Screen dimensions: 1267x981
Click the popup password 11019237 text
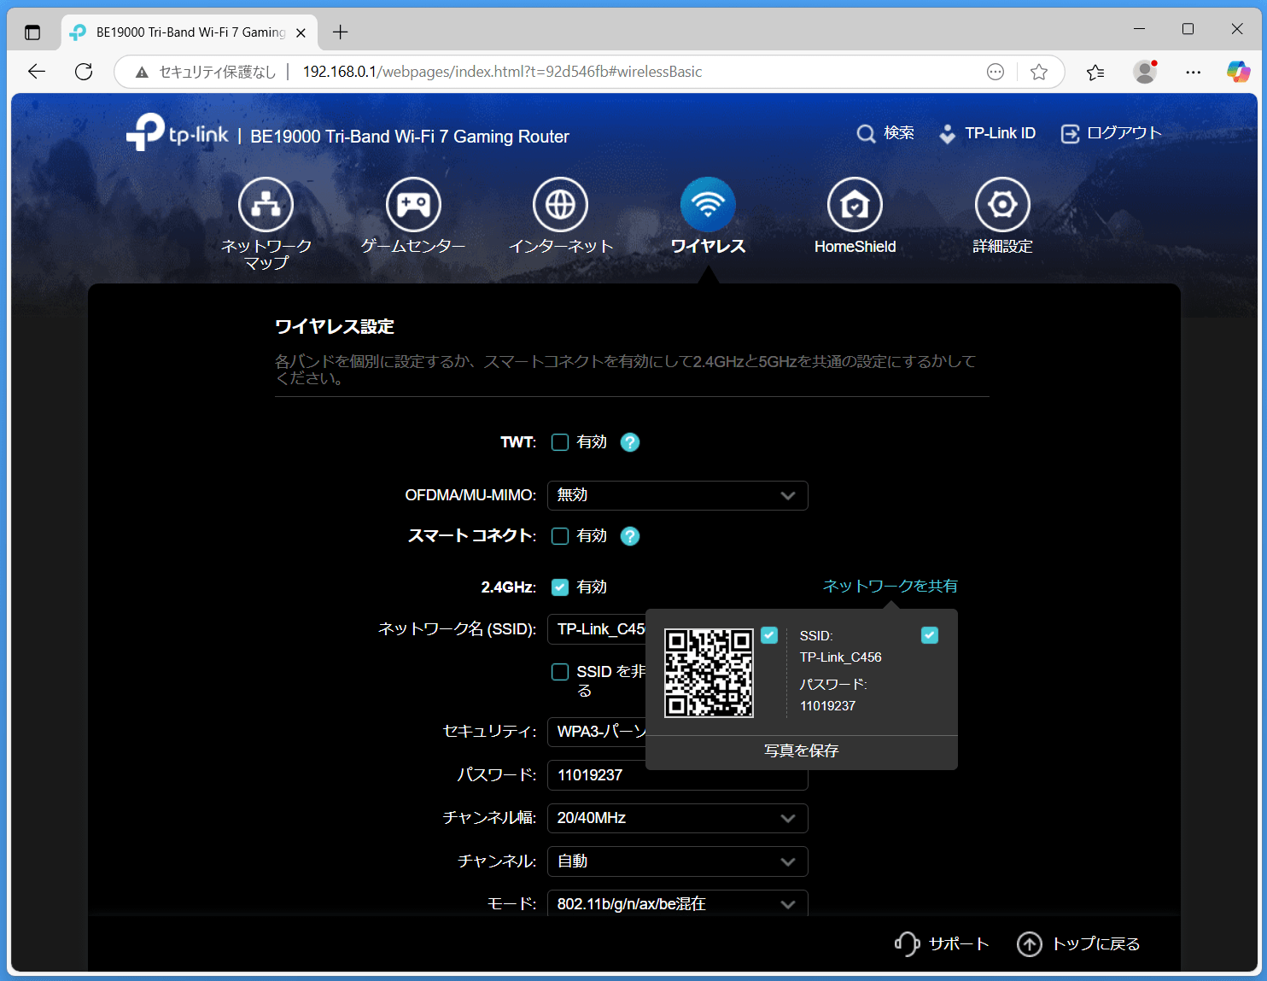(827, 706)
